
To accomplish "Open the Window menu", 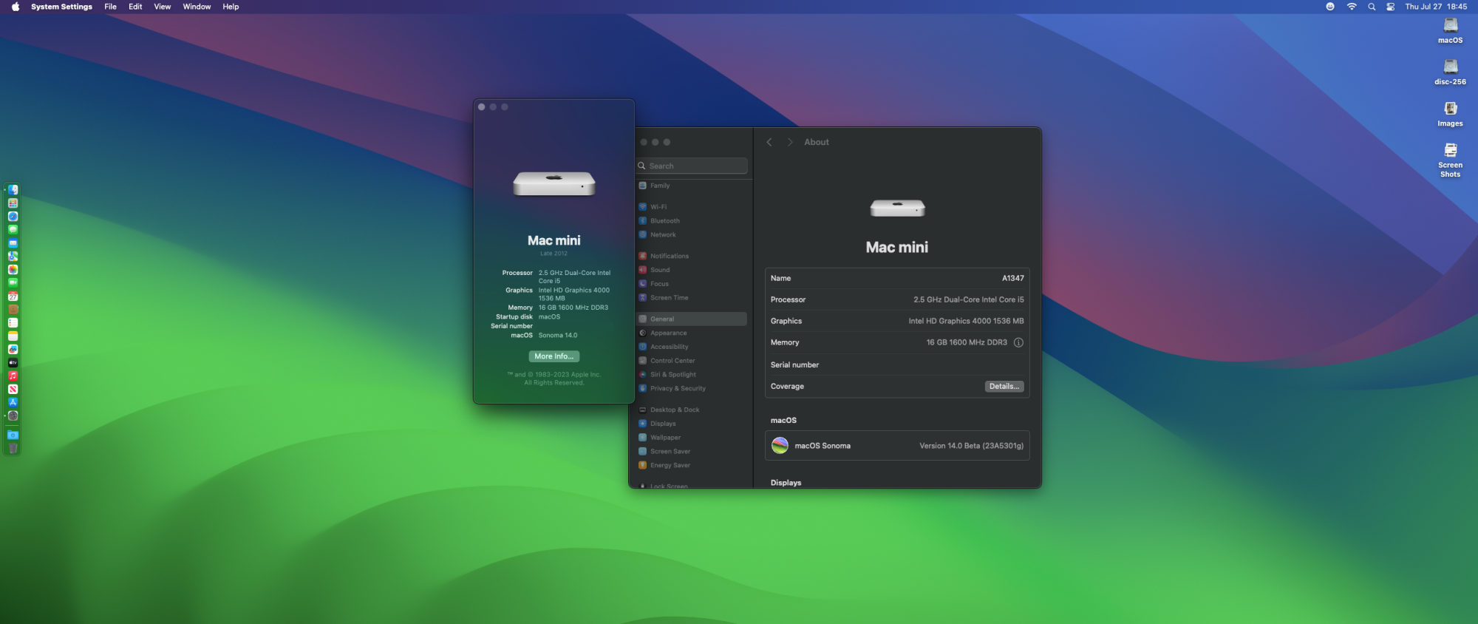I will [x=197, y=7].
